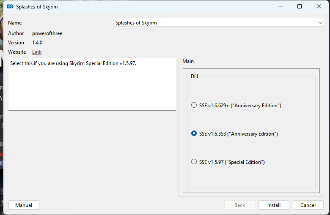Open the Website Link
Image resolution: width=330 pixels, height=215 pixels.
pos(37,52)
